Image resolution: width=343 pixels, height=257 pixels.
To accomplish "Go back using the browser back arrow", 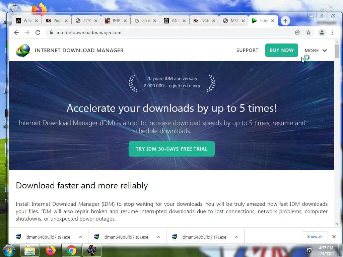I will 16,32.
